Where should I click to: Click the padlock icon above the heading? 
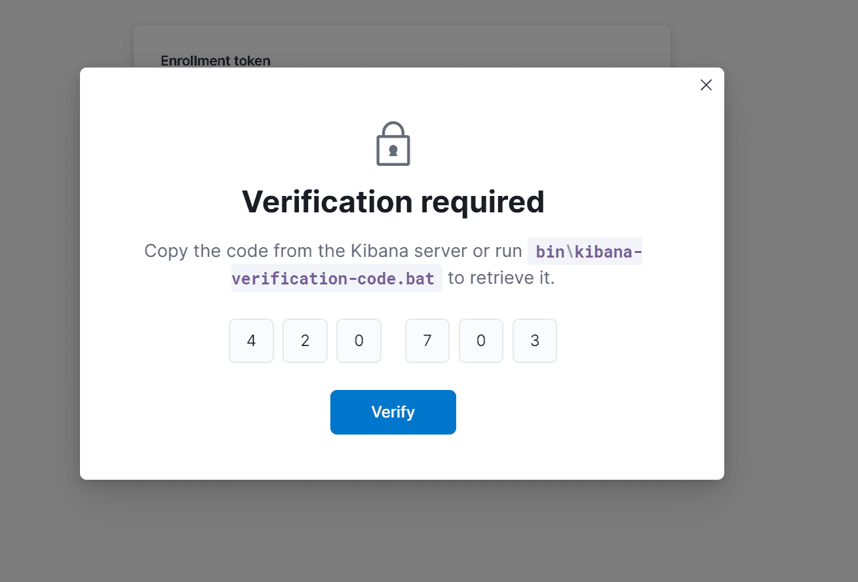(393, 144)
